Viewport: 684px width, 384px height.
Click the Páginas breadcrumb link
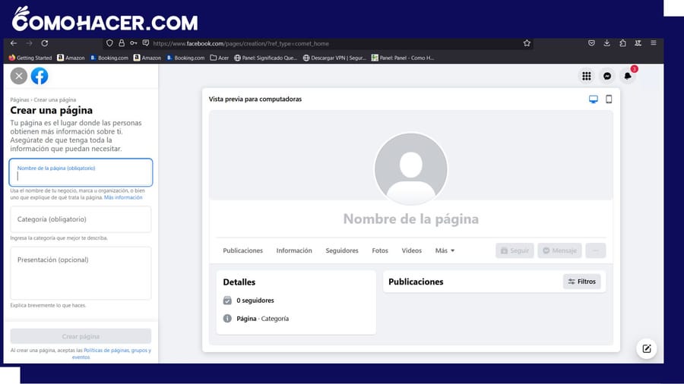(x=20, y=99)
